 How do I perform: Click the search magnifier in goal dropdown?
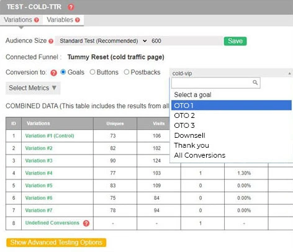pos(255,83)
